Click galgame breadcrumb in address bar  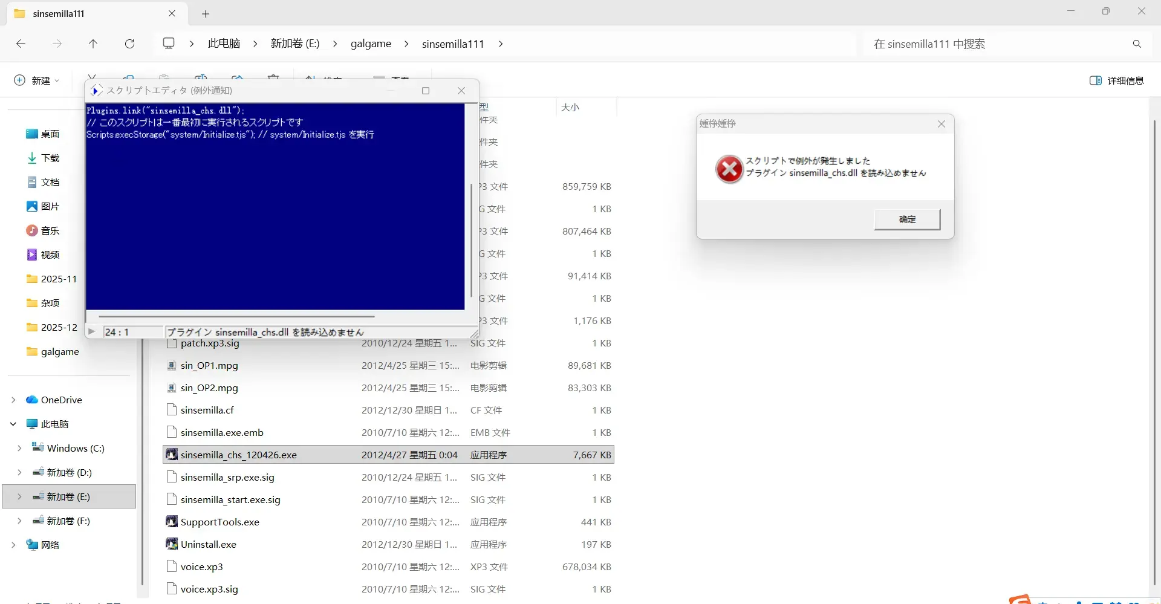pyautogui.click(x=371, y=44)
